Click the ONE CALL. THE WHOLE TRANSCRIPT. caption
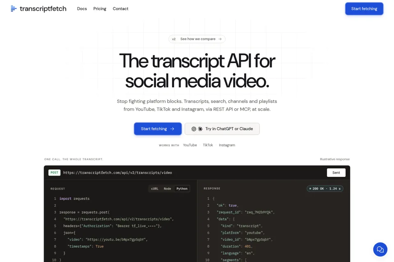This screenshot has width=394, height=262. coord(73,159)
